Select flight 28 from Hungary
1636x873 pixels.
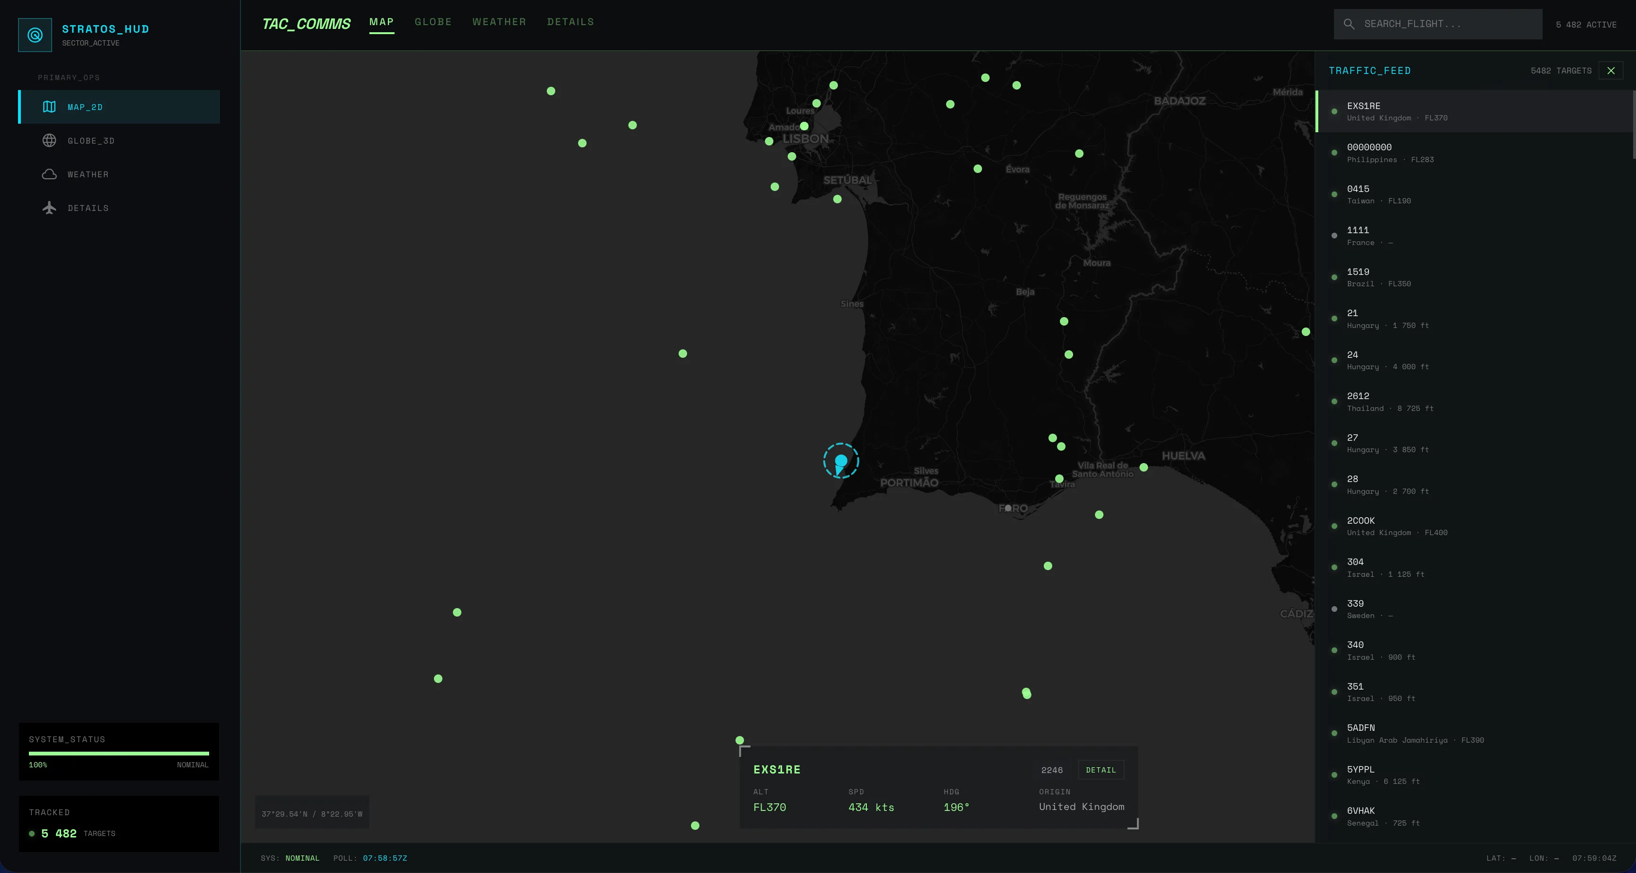(1473, 484)
